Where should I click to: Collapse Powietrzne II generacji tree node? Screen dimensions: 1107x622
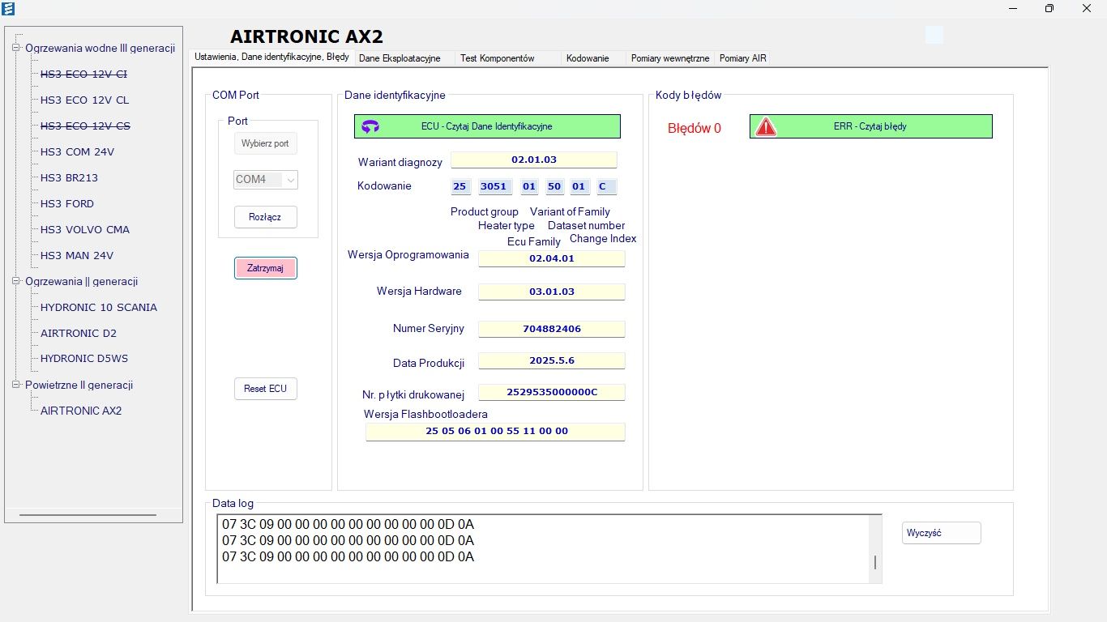point(15,385)
